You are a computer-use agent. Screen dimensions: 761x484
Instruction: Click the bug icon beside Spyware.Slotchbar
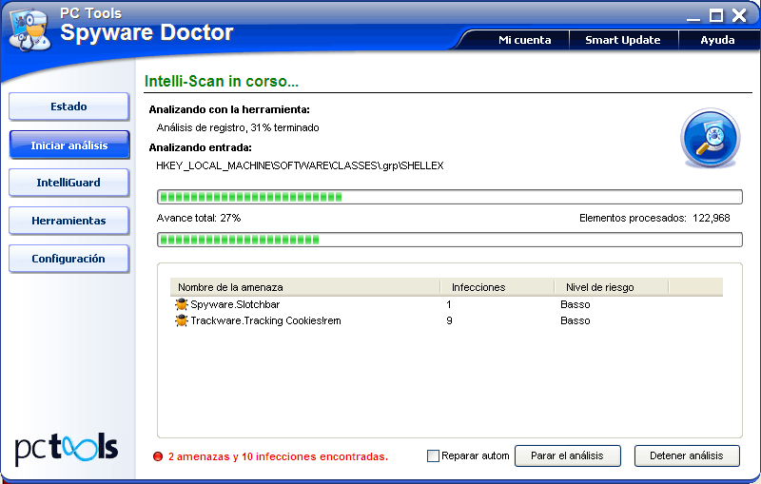[182, 304]
